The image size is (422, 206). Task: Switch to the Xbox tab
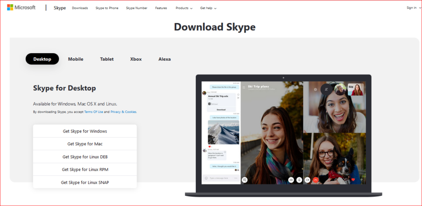tap(136, 59)
